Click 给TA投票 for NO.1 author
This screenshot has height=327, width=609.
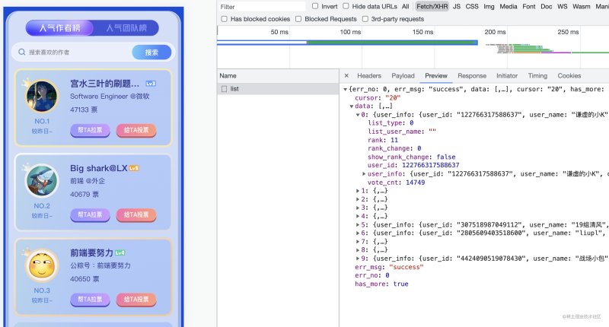tap(136, 130)
